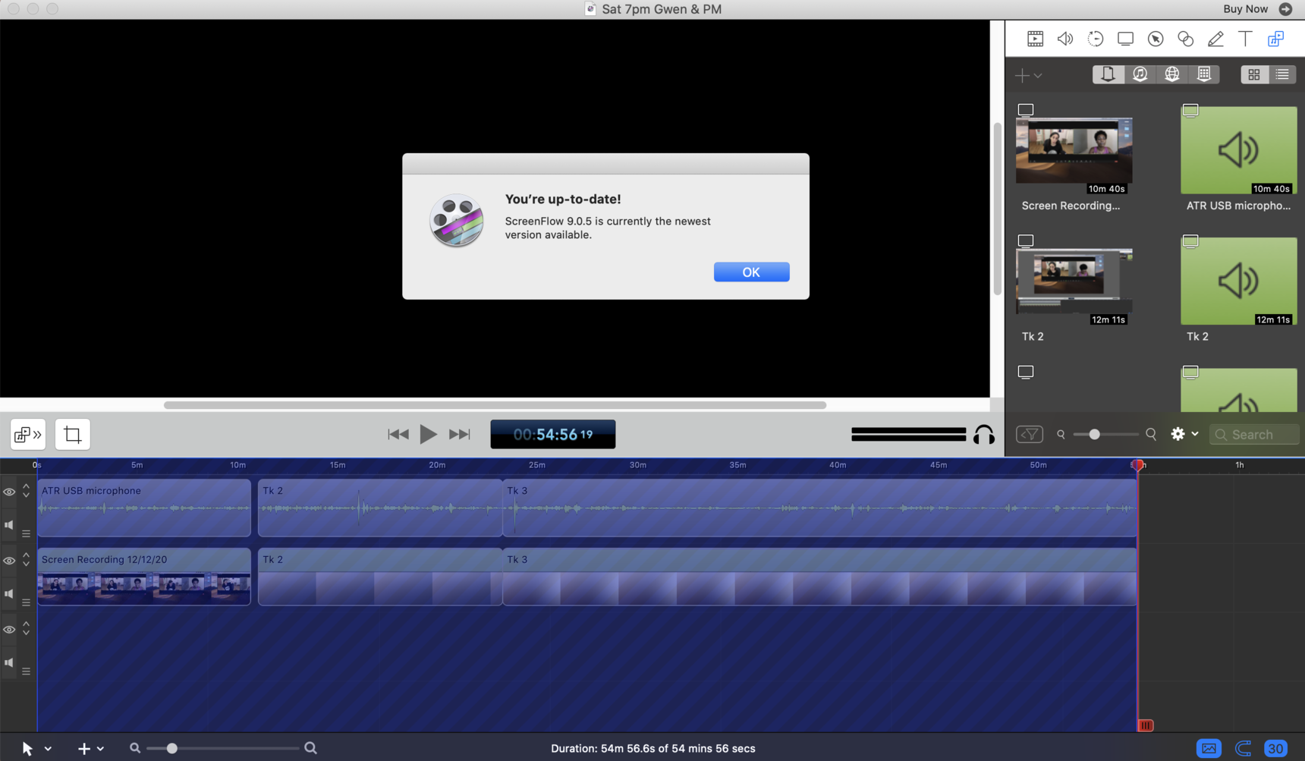1305x761 pixels.
Task: Open the Screen Recording properties inspector
Action: point(1125,39)
